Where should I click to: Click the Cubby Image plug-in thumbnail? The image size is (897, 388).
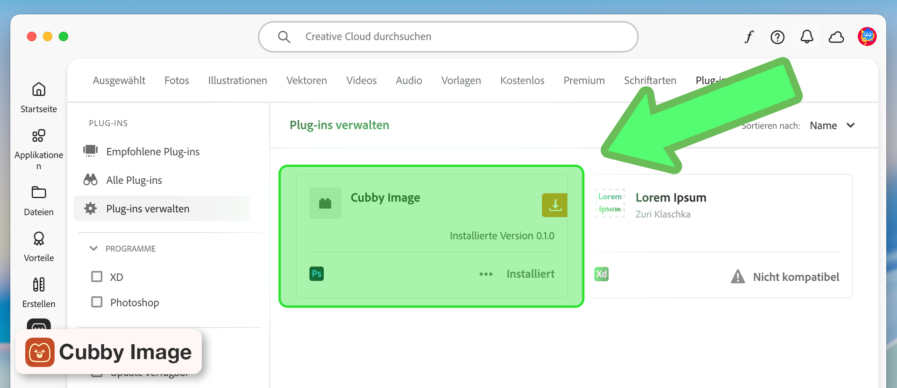click(x=325, y=203)
